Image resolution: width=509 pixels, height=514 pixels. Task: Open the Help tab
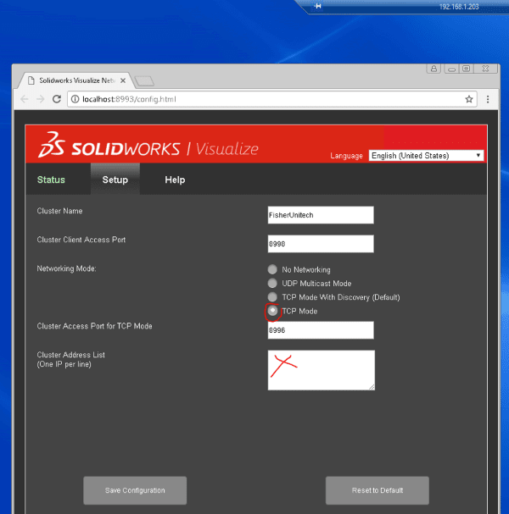(175, 180)
